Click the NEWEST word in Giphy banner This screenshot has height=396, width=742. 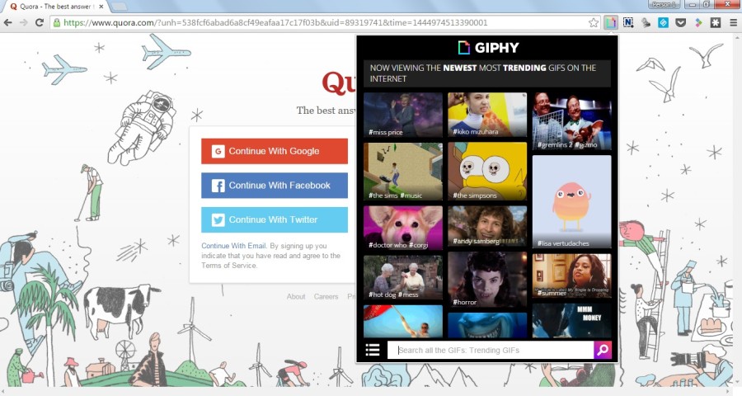(459, 68)
